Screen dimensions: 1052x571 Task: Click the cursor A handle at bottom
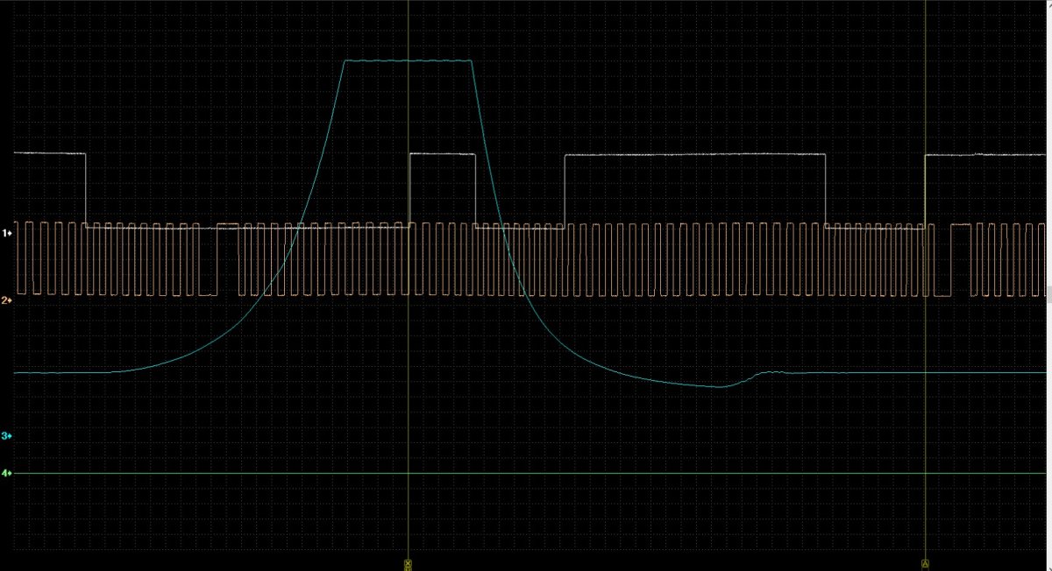pyautogui.click(x=925, y=563)
